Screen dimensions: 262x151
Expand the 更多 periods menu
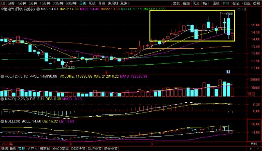coord(125,3)
